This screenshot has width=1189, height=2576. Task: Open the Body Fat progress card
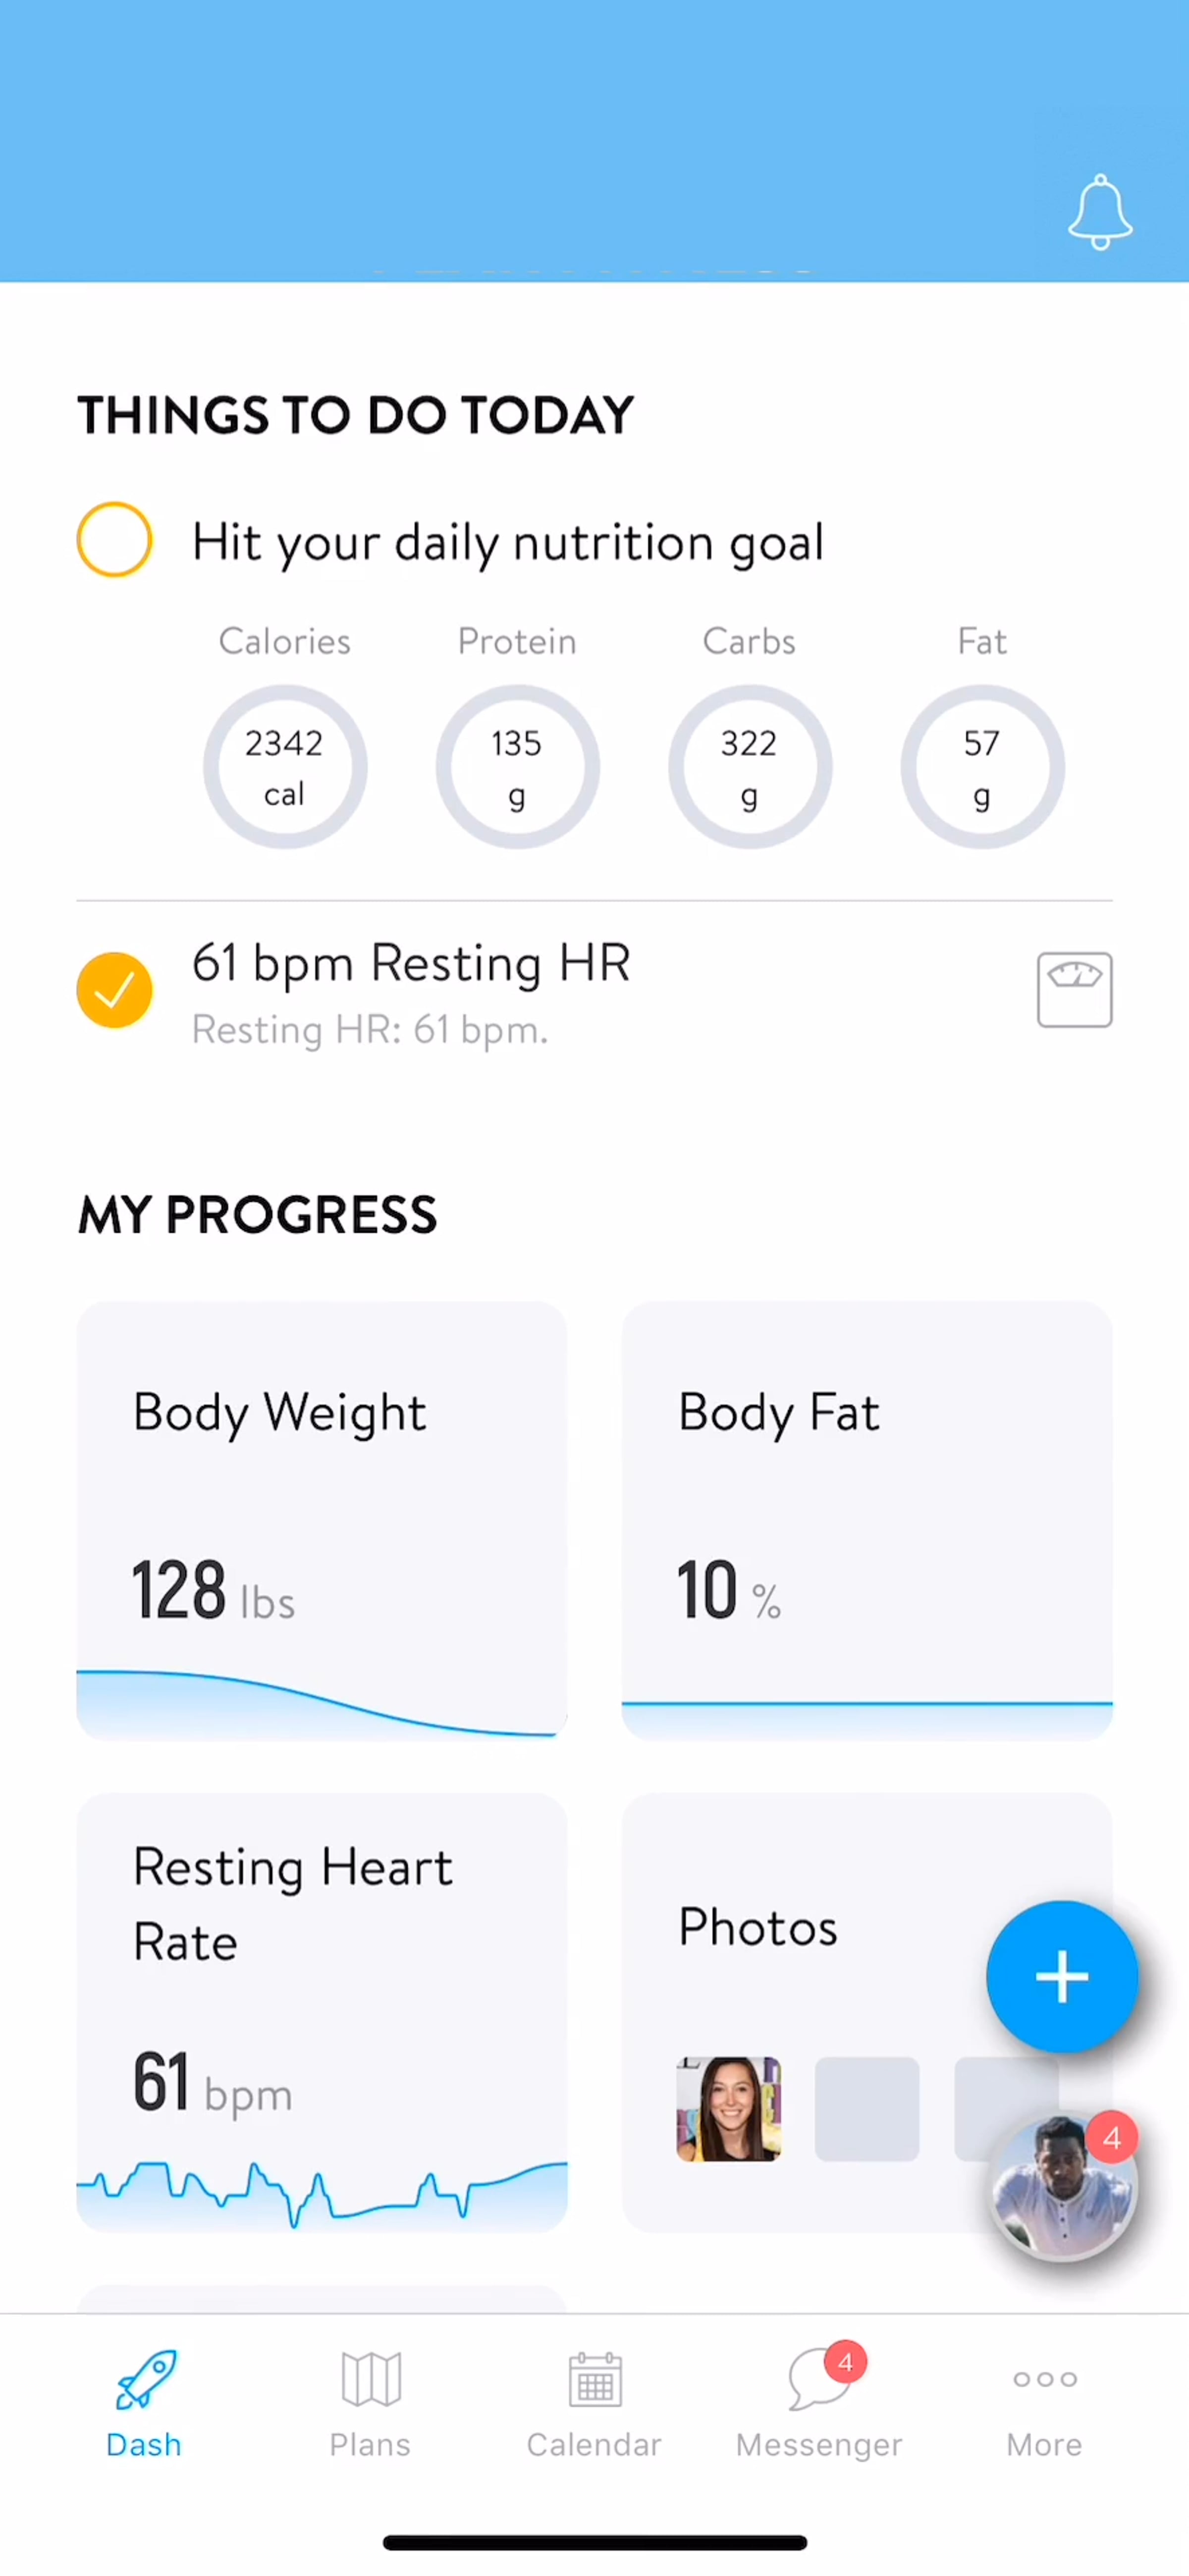(867, 1520)
